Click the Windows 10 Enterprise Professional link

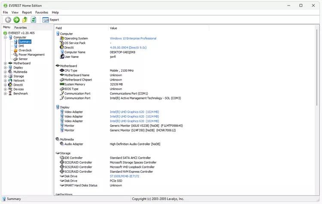(x=133, y=39)
